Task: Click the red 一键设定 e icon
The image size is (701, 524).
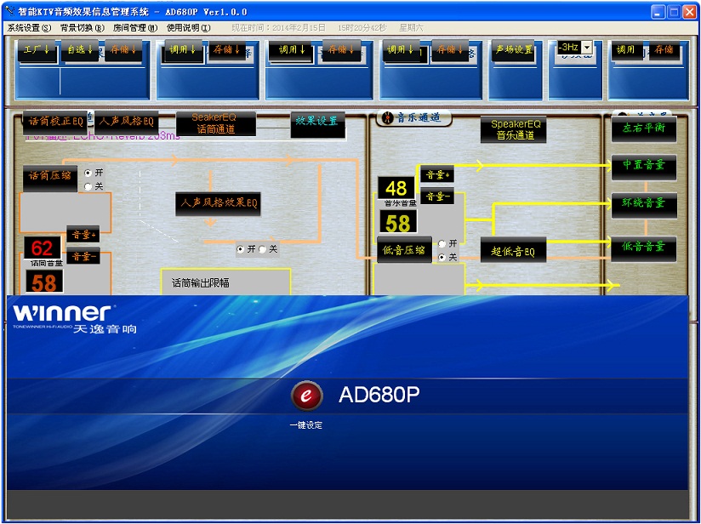Action: [x=306, y=396]
